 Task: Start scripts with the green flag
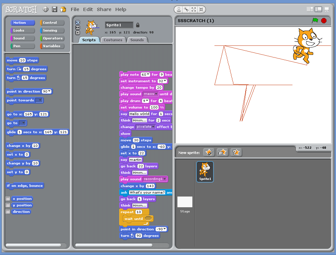tap(315, 20)
